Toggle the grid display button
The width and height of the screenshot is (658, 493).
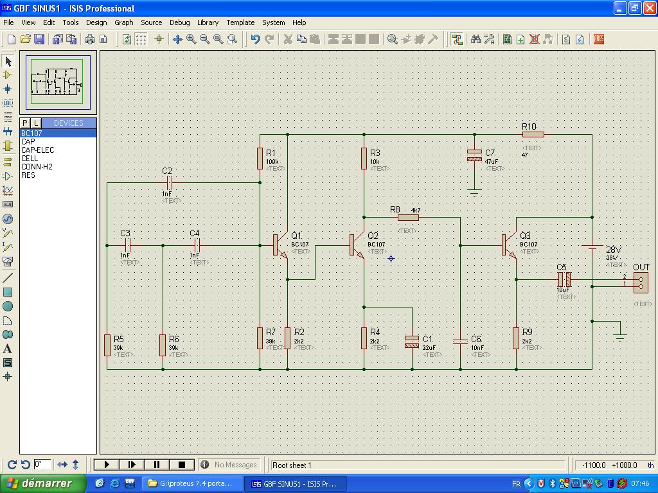(x=141, y=40)
